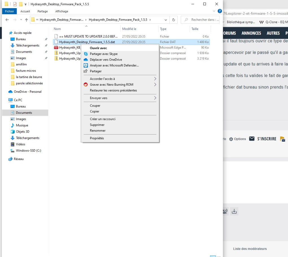Open the quick access toolbar customize dropdown

25,4
